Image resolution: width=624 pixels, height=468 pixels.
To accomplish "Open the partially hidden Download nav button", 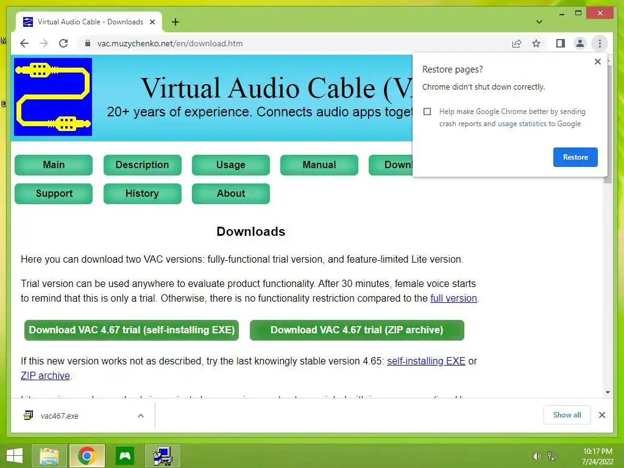I will point(391,165).
